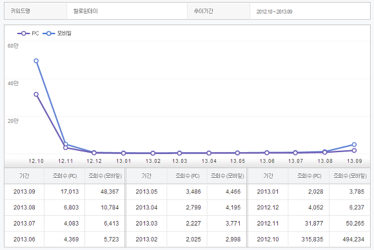This screenshot has width=374, height=250.
Task: Click the 추이기간 header cell
Action: (x=219, y=11)
